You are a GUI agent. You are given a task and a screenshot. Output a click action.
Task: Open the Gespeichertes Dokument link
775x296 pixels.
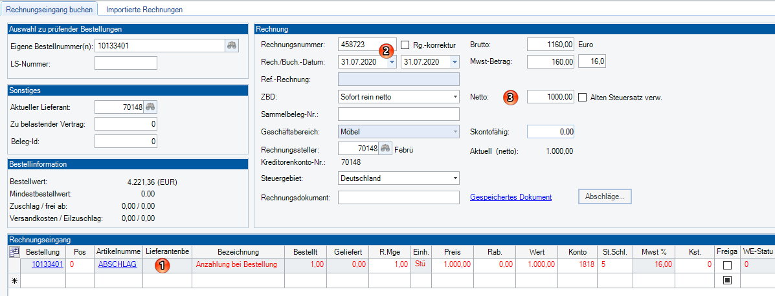(x=511, y=197)
